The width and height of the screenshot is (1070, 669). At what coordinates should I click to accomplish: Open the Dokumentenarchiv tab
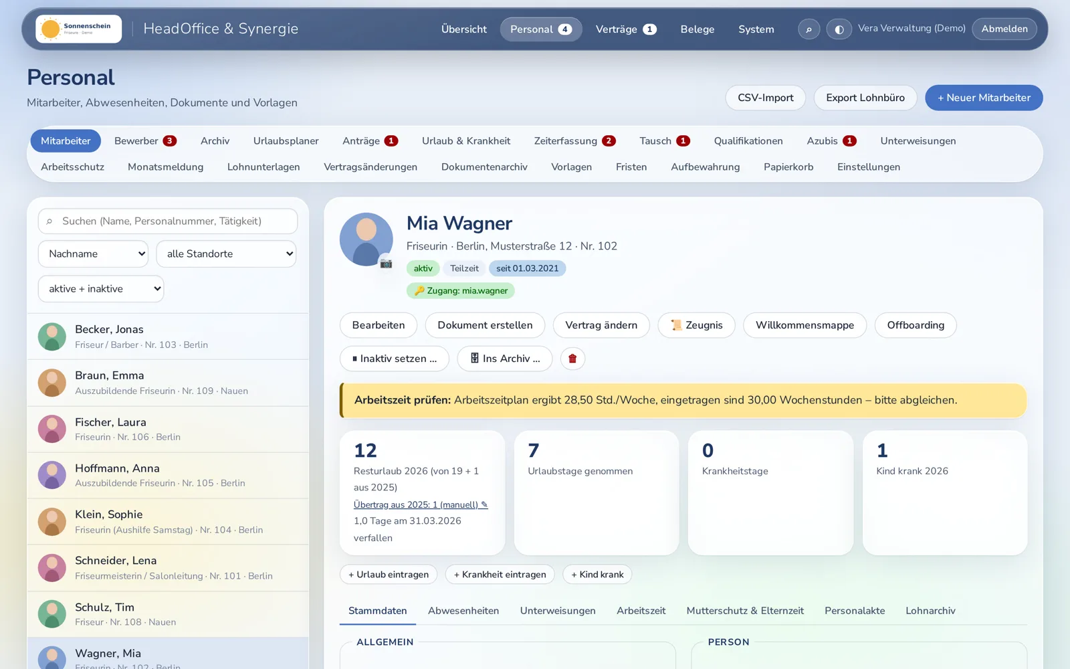coord(484,167)
